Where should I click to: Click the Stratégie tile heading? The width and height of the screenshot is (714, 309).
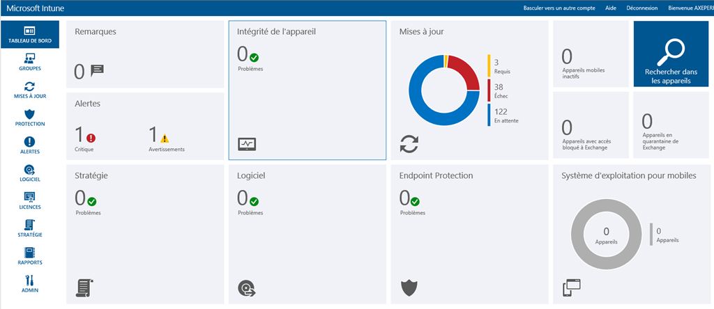(x=91, y=175)
